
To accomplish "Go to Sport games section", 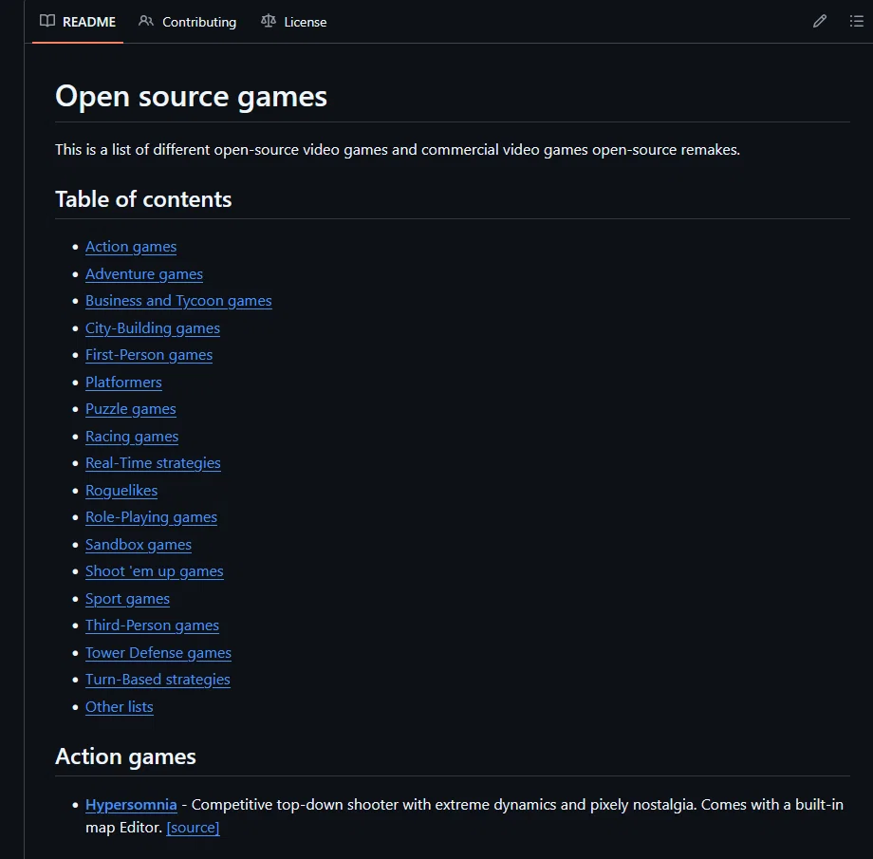I will (x=127, y=599).
